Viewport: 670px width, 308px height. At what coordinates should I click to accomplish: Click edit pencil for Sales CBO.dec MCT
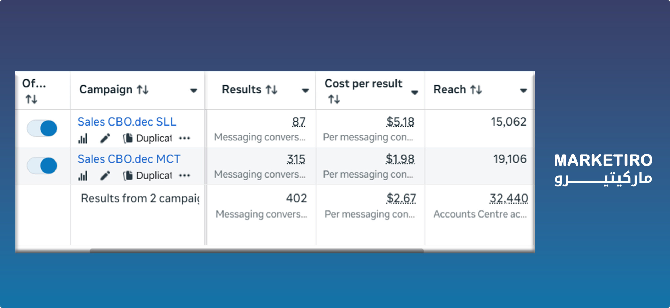click(x=105, y=176)
